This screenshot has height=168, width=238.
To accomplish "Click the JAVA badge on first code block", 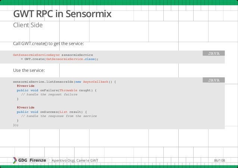I will (x=213, y=53).
